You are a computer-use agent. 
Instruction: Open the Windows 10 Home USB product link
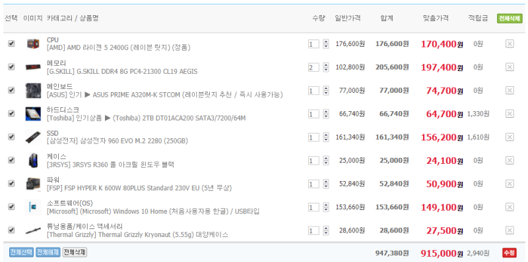point(153,211)
